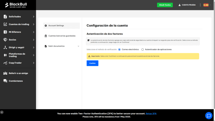This screenshot has height=121, width=215.
Task: Expand the Cuentas de trading submenu
Action: tap(34, 24)
